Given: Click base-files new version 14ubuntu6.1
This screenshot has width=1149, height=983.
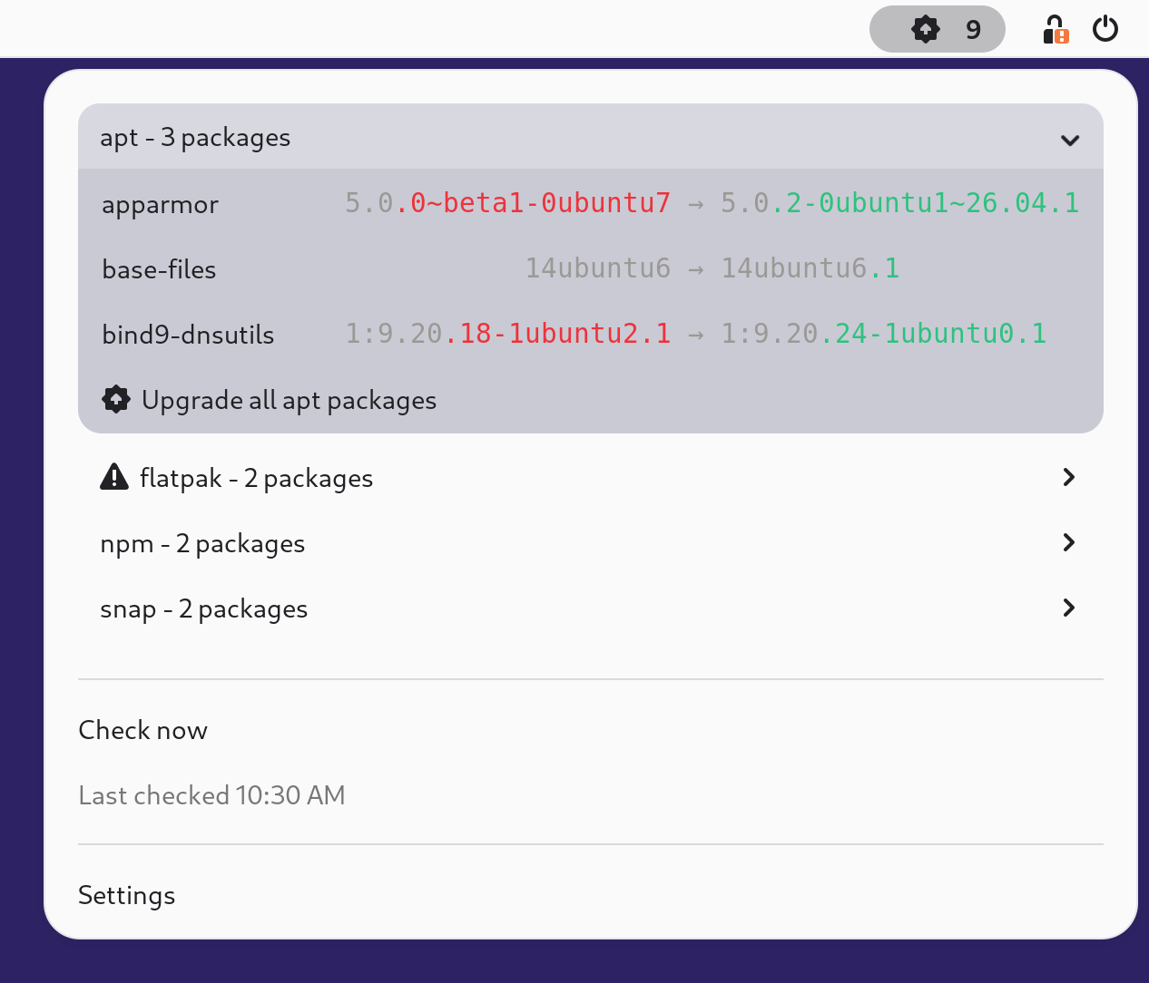Looking at the screenshot, I should (810, 268).
